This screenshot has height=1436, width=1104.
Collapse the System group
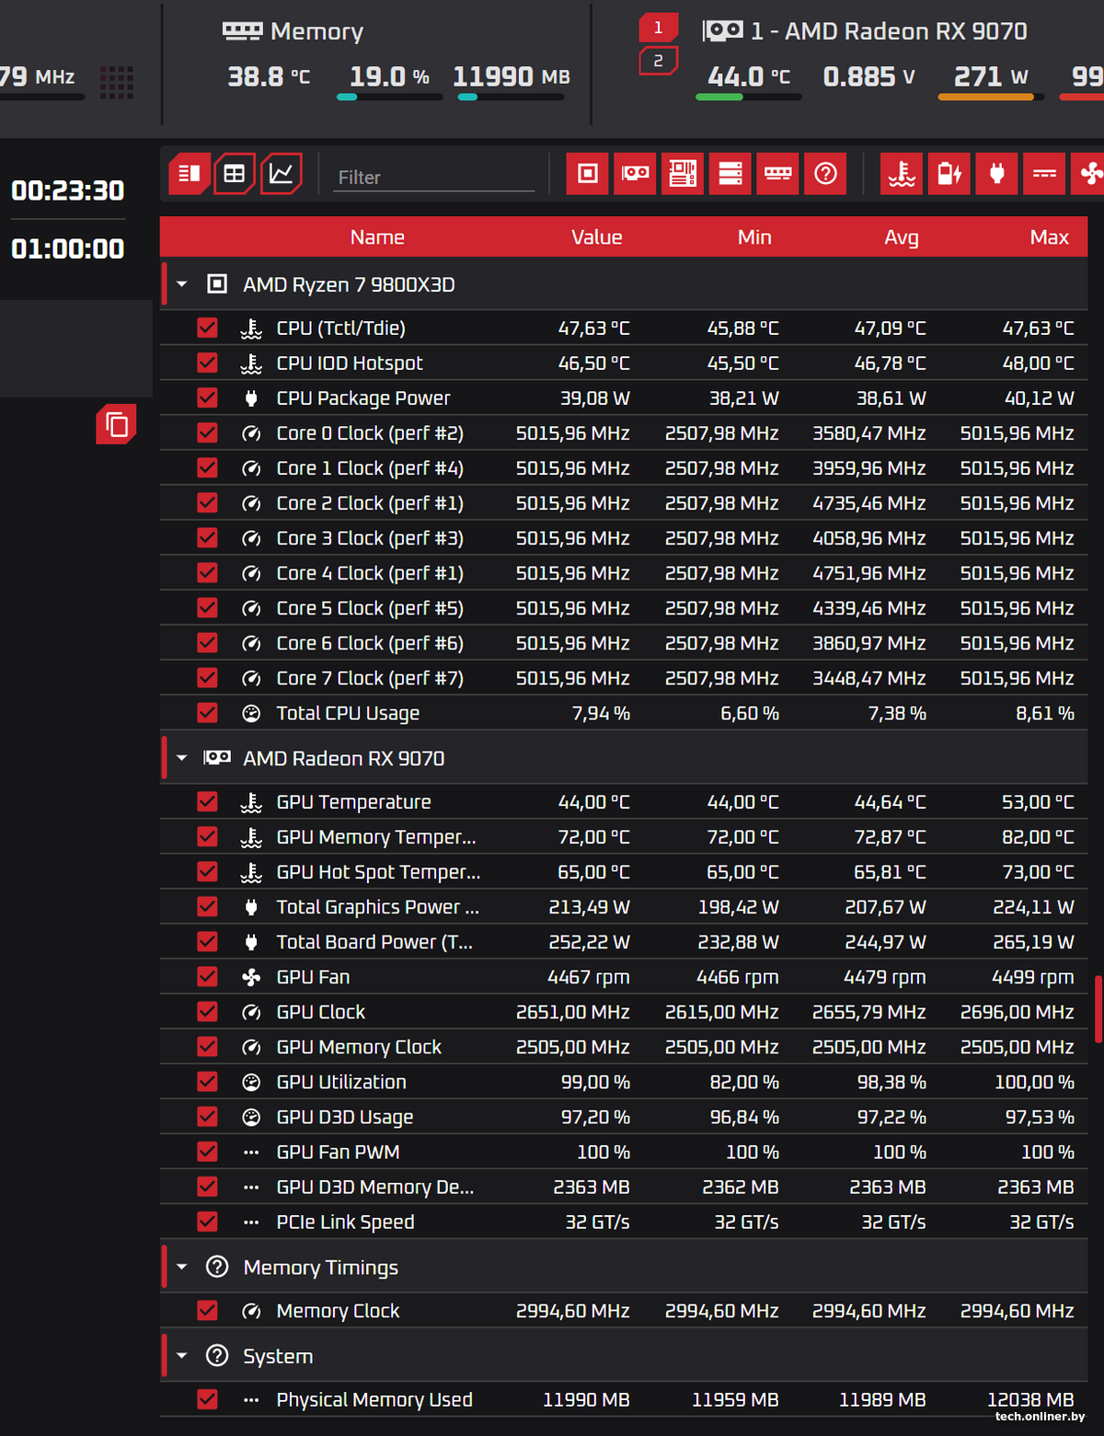pos(182,1355)
